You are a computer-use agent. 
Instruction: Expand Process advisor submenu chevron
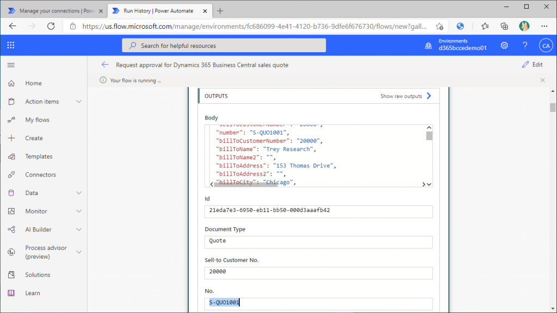point(79,252)
